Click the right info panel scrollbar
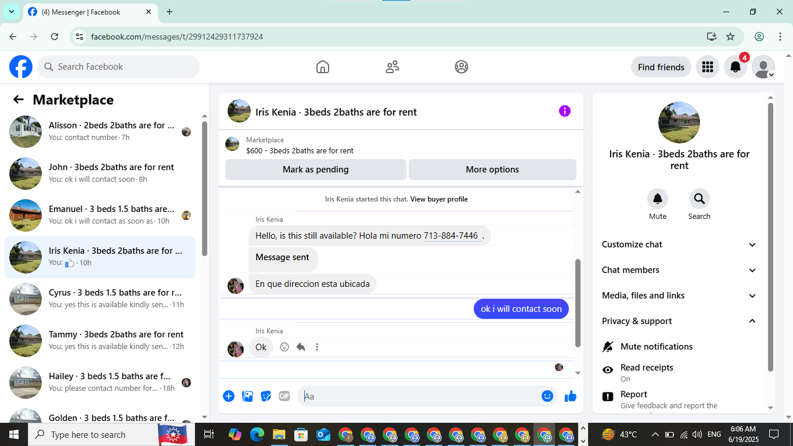Viewport: 793px width, 446px height. pos(771,237)
